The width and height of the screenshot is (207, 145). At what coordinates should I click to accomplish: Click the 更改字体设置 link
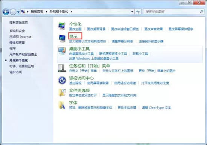[127, 107]
